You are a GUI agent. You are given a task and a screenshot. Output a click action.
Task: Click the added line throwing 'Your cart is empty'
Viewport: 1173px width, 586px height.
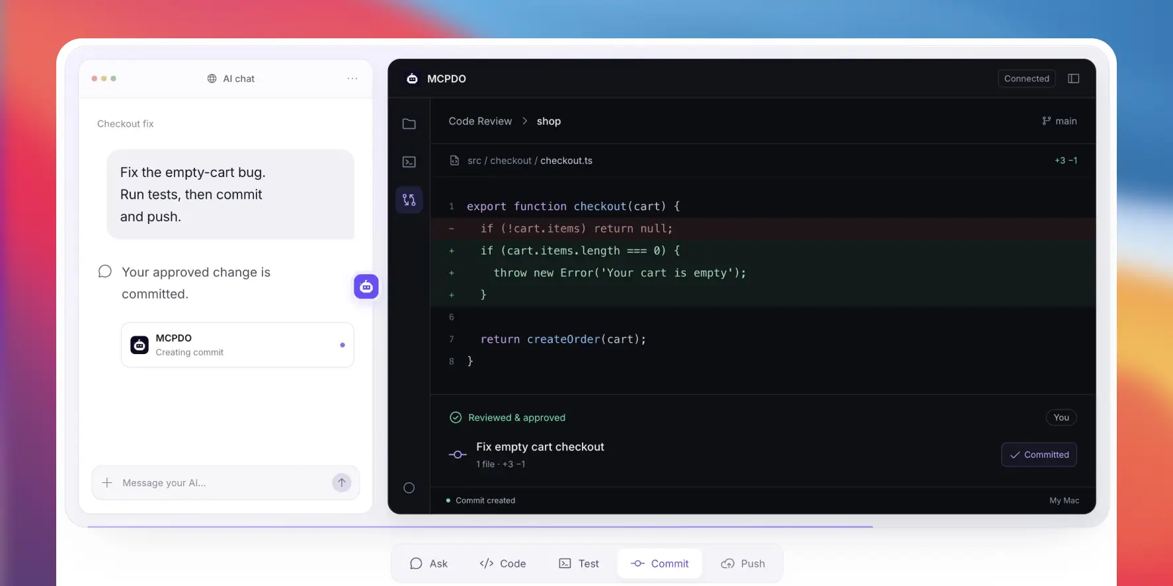click(763, 273)
